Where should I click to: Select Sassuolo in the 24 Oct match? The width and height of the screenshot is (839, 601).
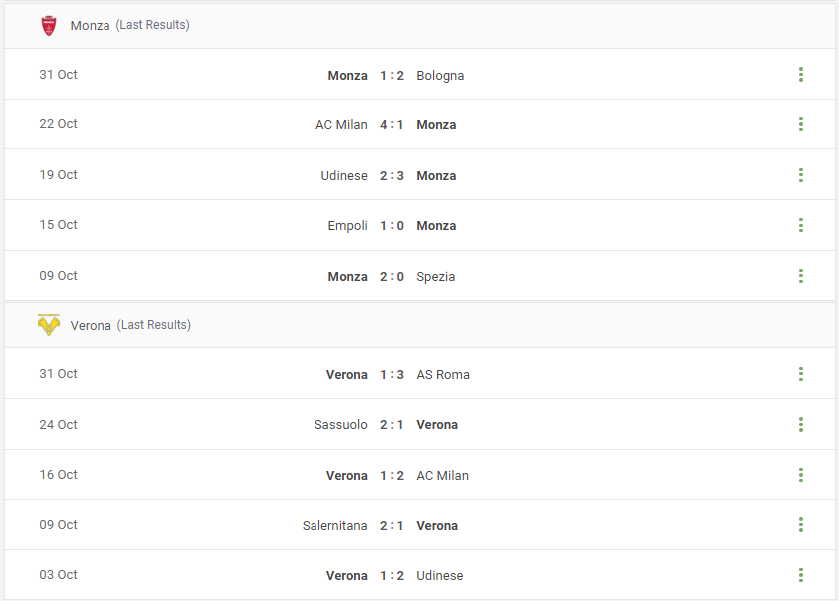(340, 425)
